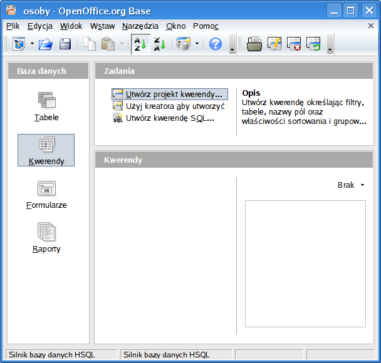Open the Okno menu
The image size is (381, 363).
(x=176, y=26)
